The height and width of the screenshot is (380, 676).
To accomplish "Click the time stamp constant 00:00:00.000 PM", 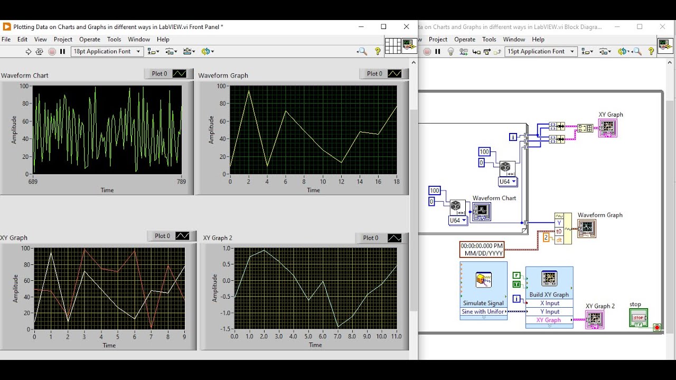I will pyautogui.click(x=482, y=250).
